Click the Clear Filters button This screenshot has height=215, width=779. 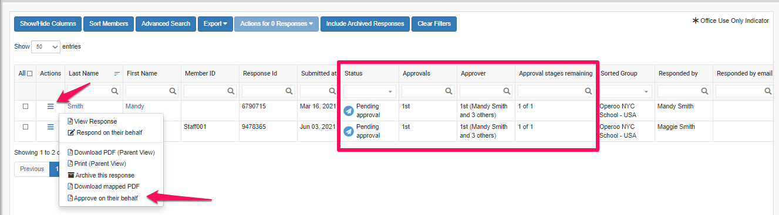click(x=434, y=24)
